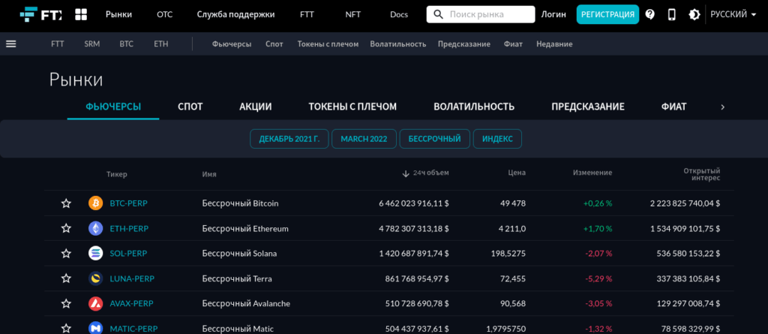Click the help question mark icon
The width and height of the screenshot is (768, 334).
(x=649, y=14)
